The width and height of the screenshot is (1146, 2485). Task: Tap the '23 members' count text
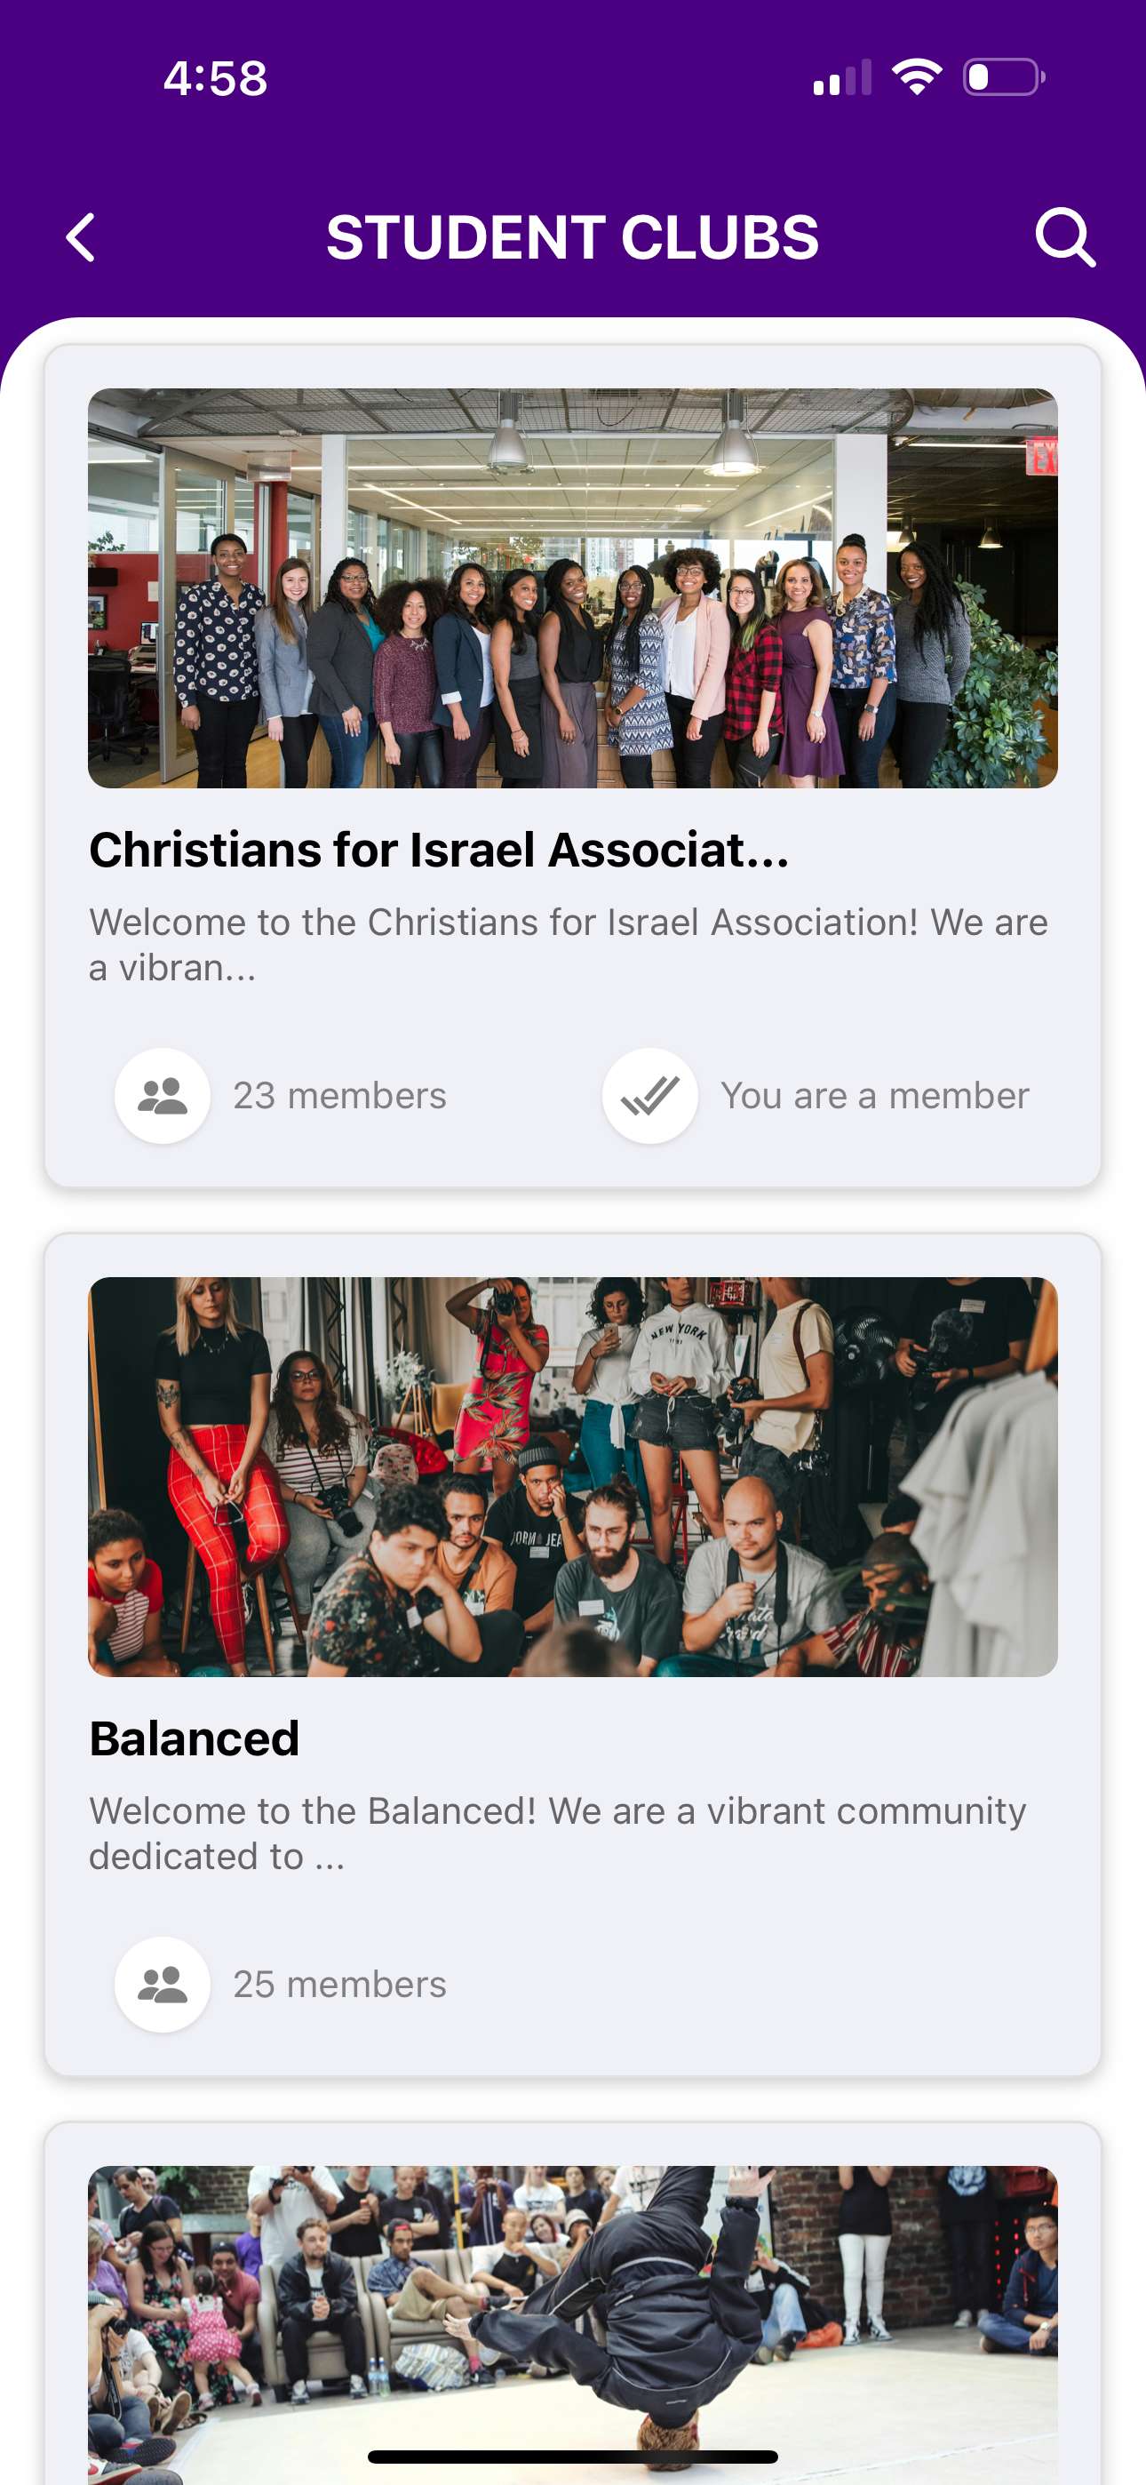339,1096
